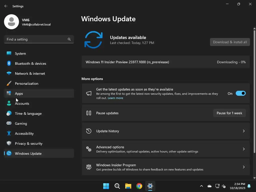Viewport: 256px width, 192px height.
Task: Select Time & language category
Action: [39, 113]
